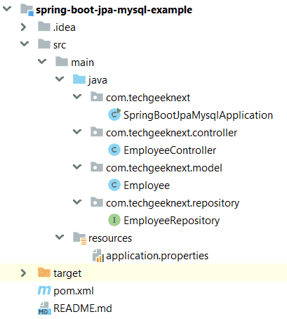Select the EmployeeRepository file name

coord(172,221)
